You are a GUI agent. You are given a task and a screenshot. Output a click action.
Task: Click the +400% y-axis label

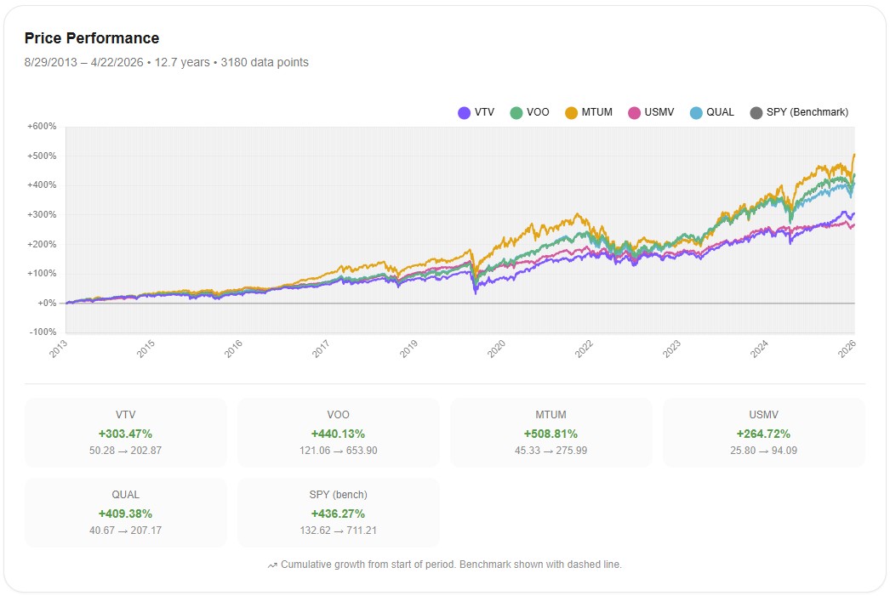[x=42, y=184]
